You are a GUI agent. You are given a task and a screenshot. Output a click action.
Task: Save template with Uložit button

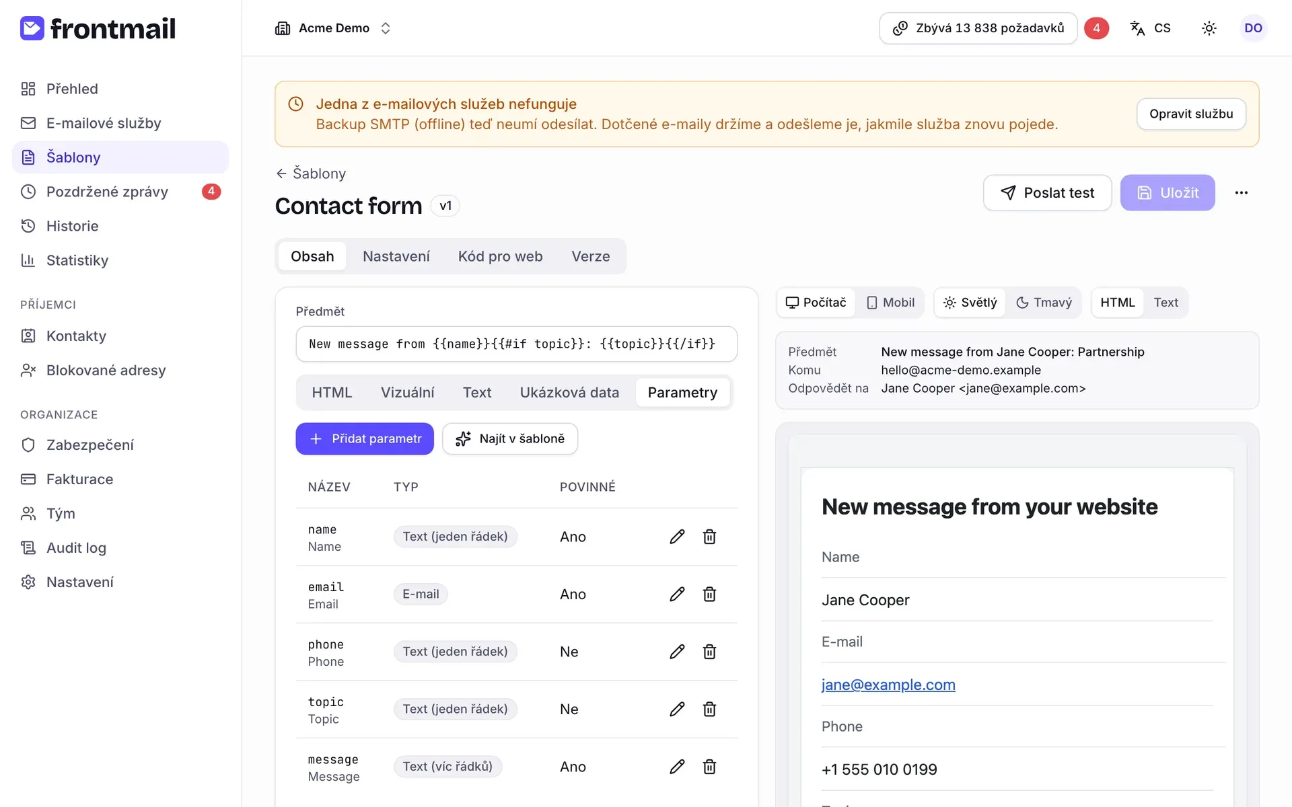pyautogui.click(x=1168, y=193)
